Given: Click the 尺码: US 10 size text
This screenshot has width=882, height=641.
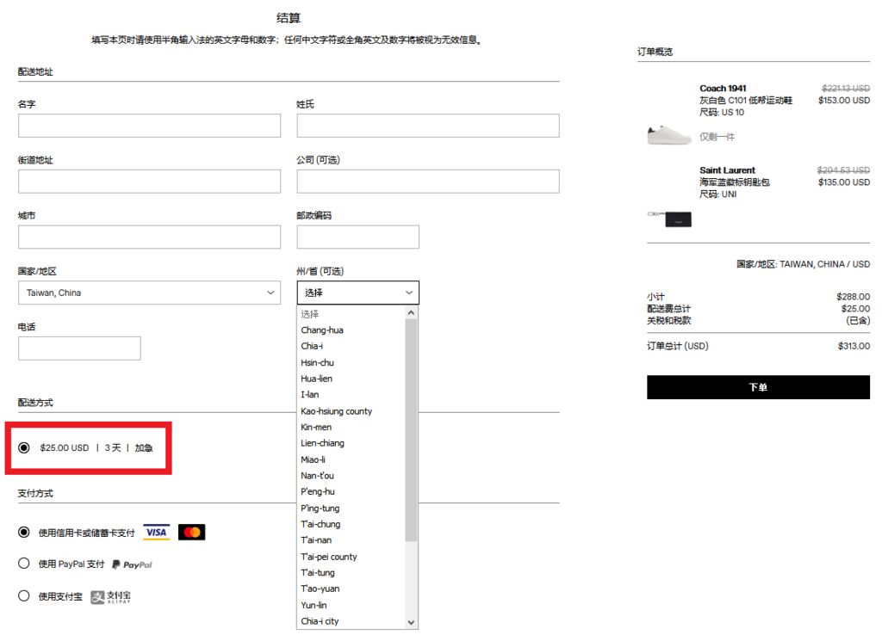Looking at the screenshot, I should coord(722,113).
